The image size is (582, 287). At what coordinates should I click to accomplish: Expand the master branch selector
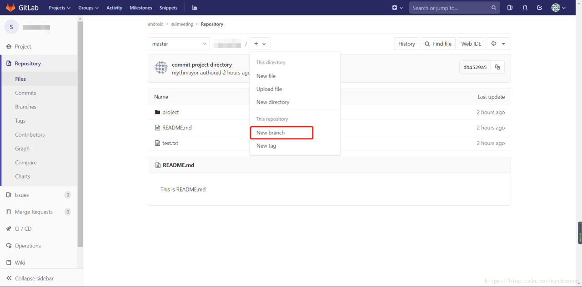pos(179,44)
